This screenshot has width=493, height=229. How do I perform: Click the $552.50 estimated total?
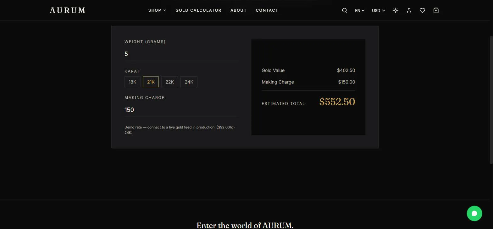coord(337,102)
